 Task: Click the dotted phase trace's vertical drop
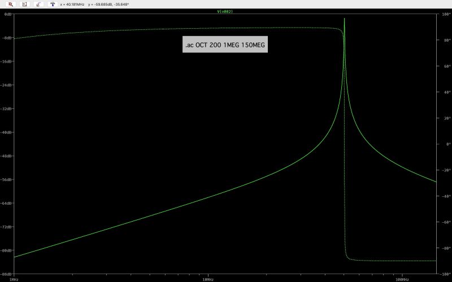[x=345, y=144]
